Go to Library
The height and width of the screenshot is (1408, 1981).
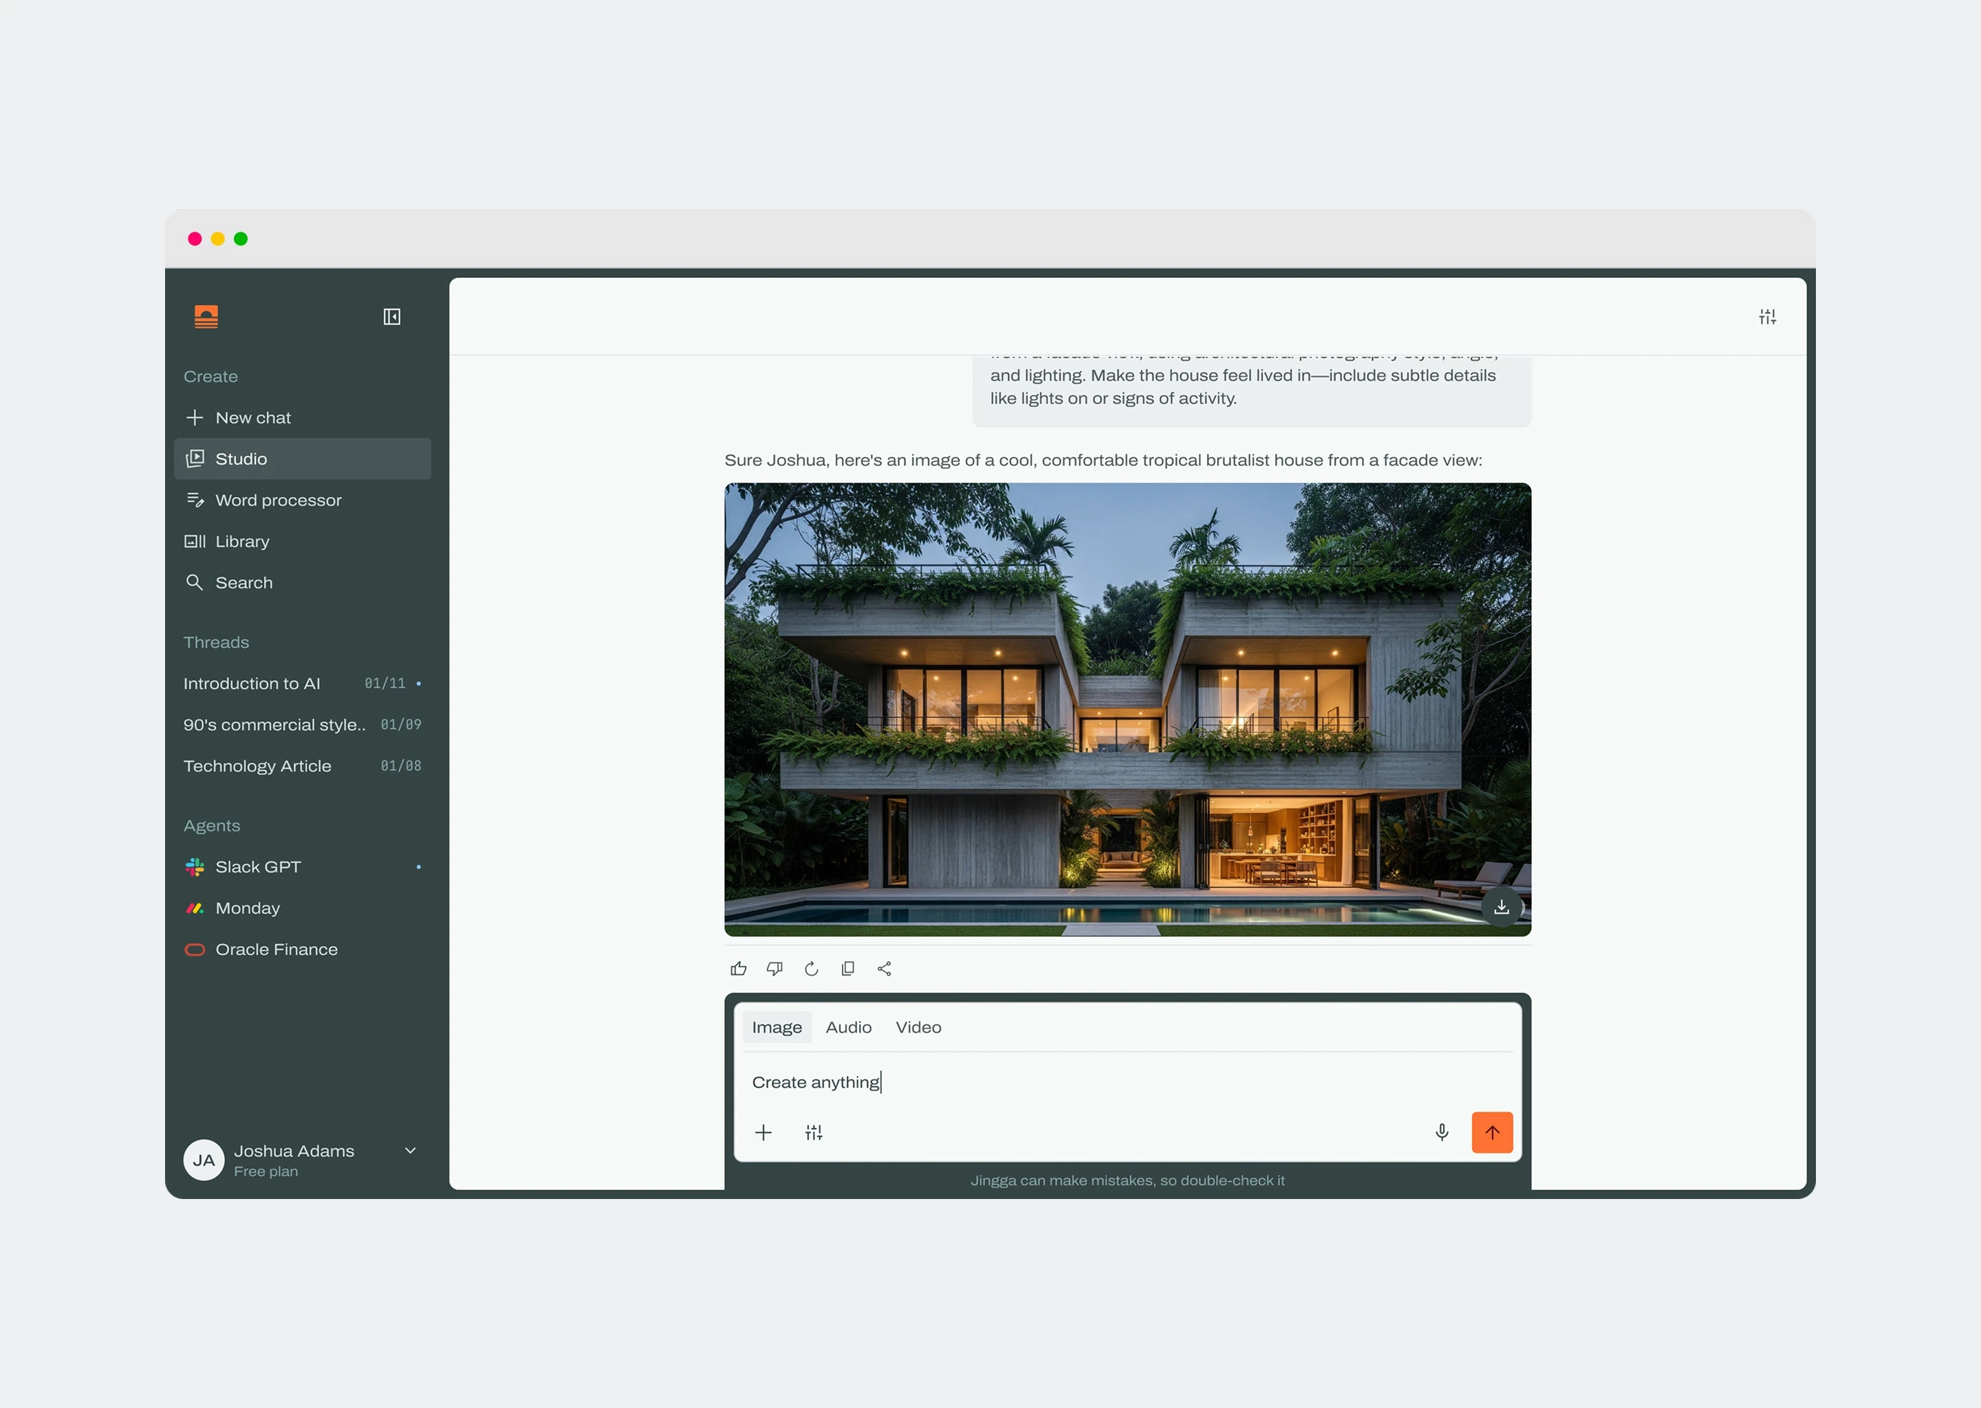click(x=302, y=541)
